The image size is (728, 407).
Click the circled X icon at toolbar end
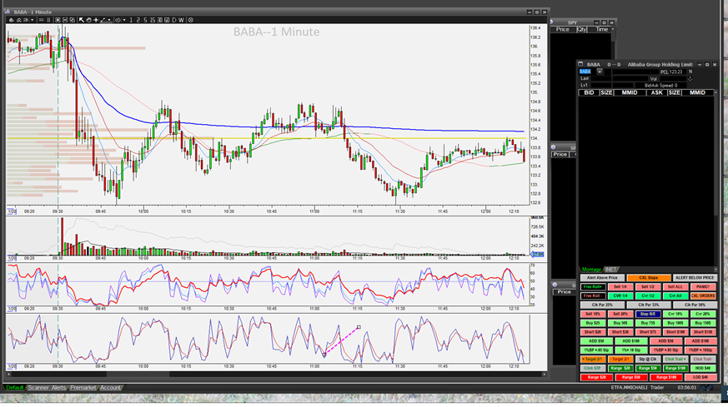click(x=190, y=20)
